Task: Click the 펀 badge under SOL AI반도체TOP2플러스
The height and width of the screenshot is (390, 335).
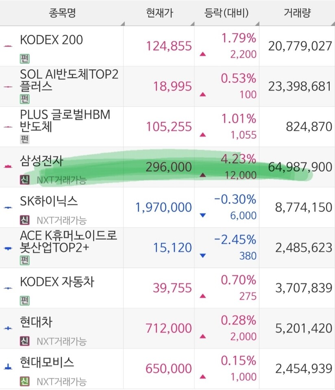Action: point(25,99)
